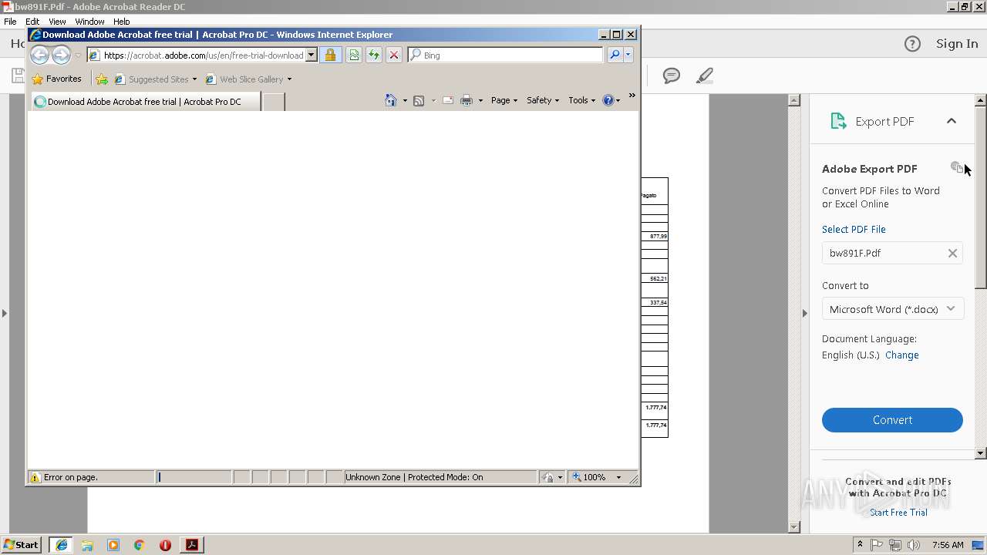Stop loading the page with red X
This screenshot has width=987, height=555.
click(394, 55)
